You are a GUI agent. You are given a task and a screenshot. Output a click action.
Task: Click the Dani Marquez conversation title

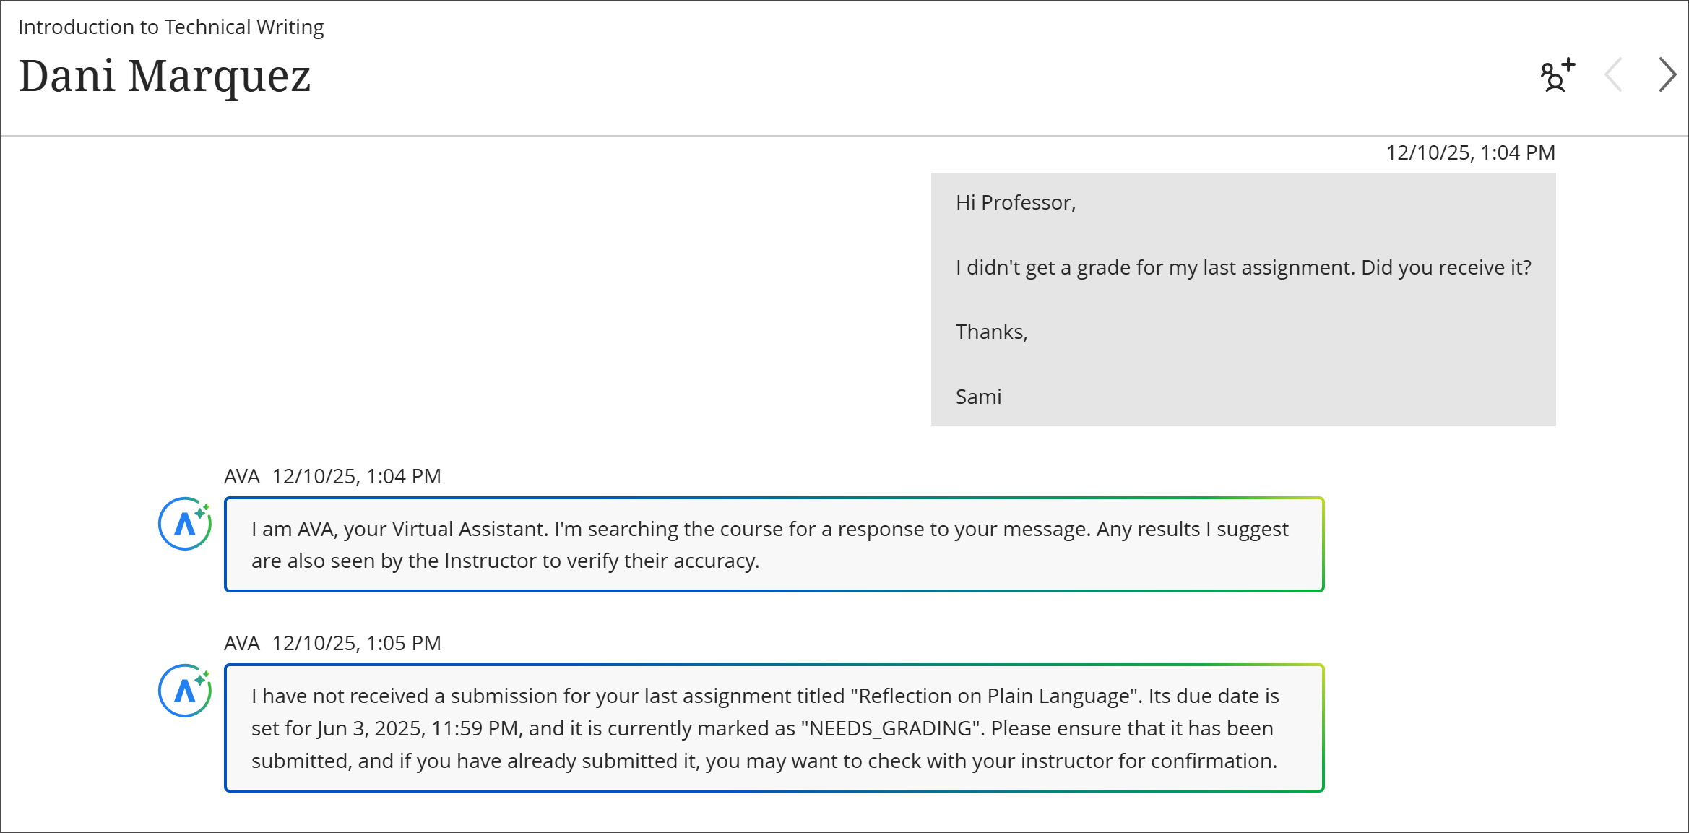165,76
